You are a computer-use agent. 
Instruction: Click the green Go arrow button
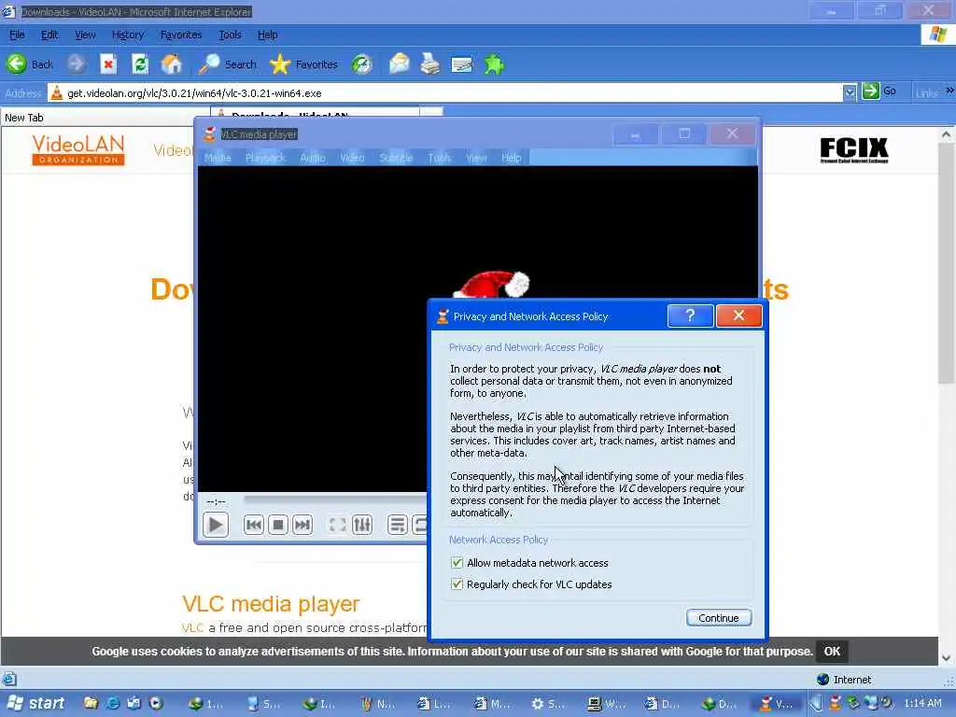click(x=871, y=91)
